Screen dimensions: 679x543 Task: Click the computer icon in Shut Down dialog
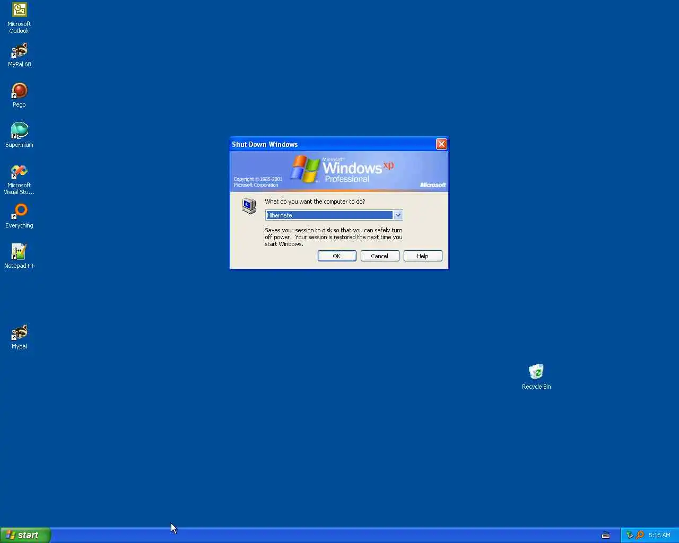tap(249, 206)
